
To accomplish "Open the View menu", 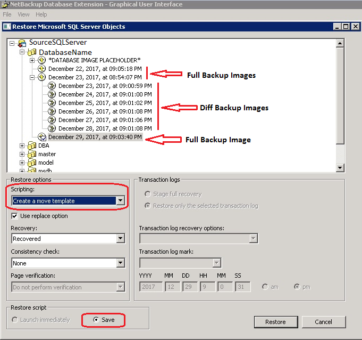I will [23, 14].
